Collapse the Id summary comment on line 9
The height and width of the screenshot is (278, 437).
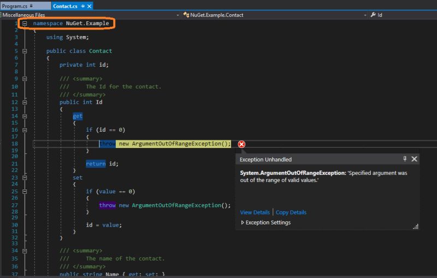click(25, 79)
